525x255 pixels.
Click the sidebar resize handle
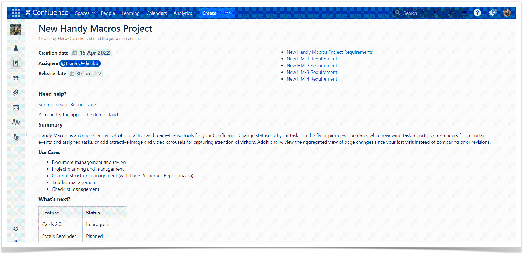pyautogui.click(x=27, y=134)
